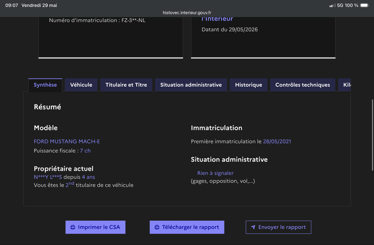
Task: Click the Datant du 29/05/2026 text
Action: pos(230,29)
